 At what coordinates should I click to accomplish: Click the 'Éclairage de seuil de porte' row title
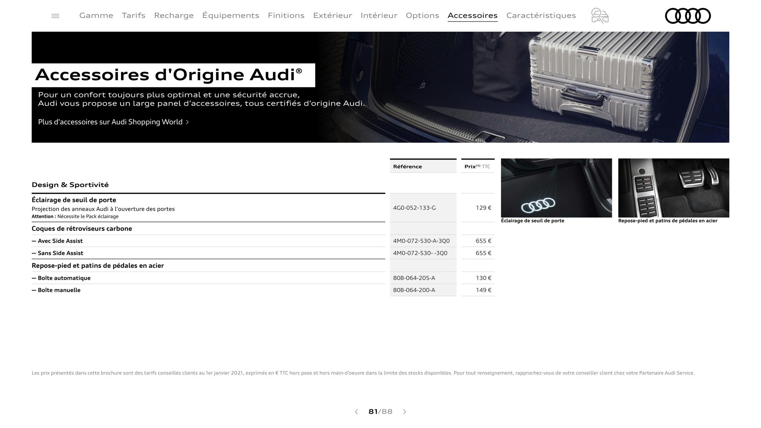(x=74, y=200)
